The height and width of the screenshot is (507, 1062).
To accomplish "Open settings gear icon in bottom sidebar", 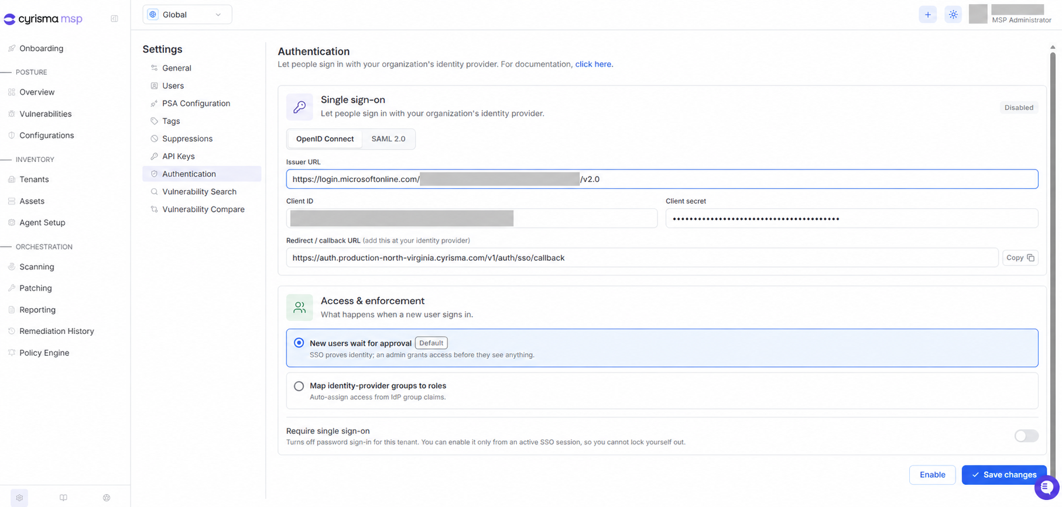I will [x=19, y=498].
